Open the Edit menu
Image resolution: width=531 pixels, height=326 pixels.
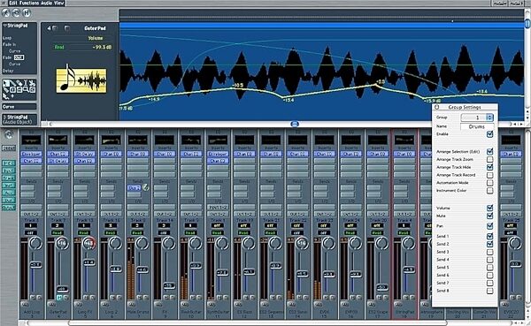pos(13,3)
